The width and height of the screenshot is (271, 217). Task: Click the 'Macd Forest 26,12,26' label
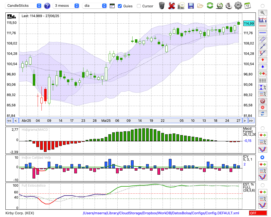[x=249, y=132]
